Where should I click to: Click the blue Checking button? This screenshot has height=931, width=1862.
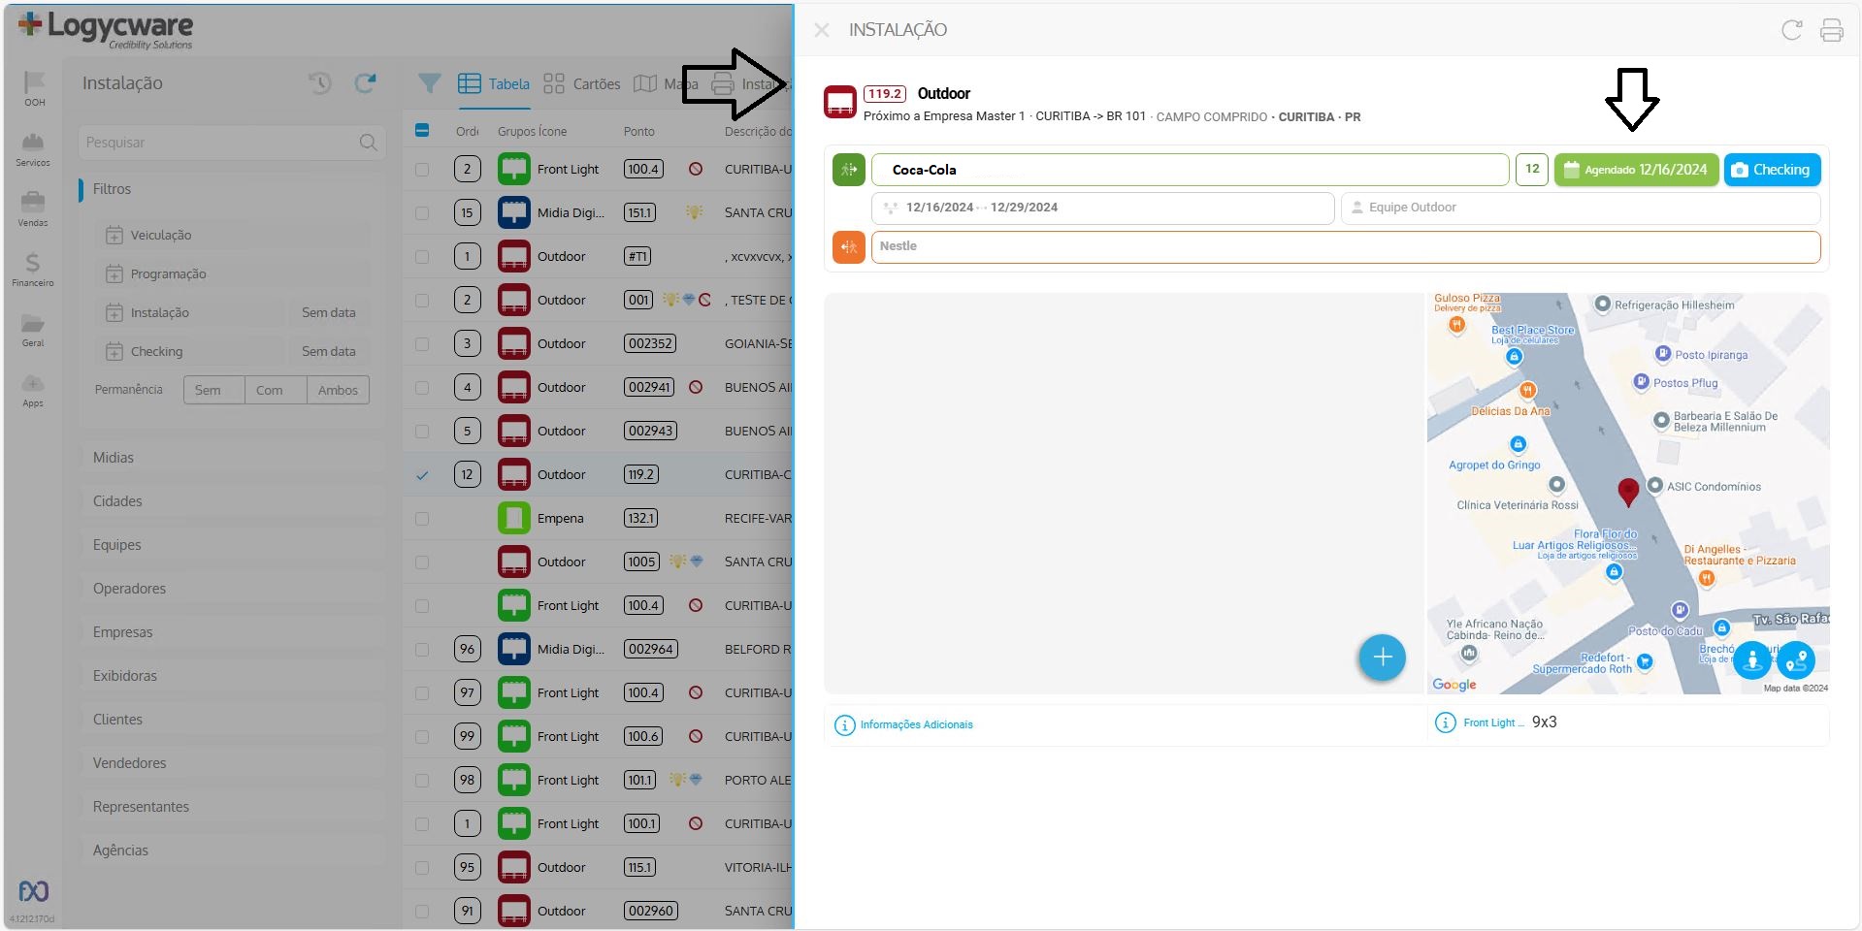tap(1772, 170)
